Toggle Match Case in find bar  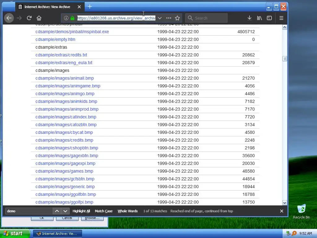click(104, 211)
